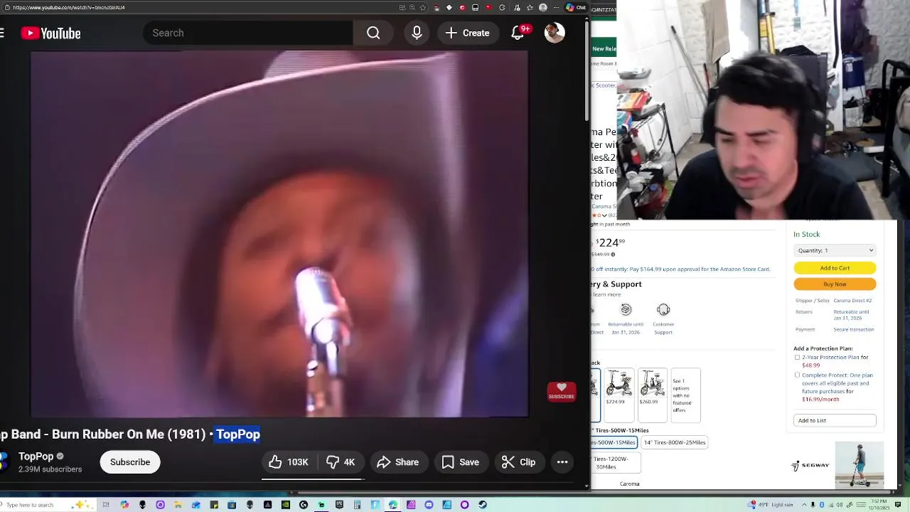Launch Steam from the taskbar
Image resolution: width=910 pixels, height=512 pixels.
[x=482, y=505]
